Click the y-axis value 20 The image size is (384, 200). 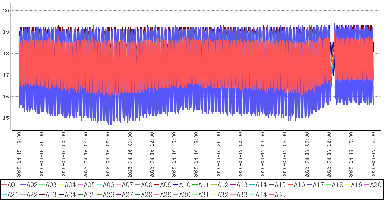point(6,11)
